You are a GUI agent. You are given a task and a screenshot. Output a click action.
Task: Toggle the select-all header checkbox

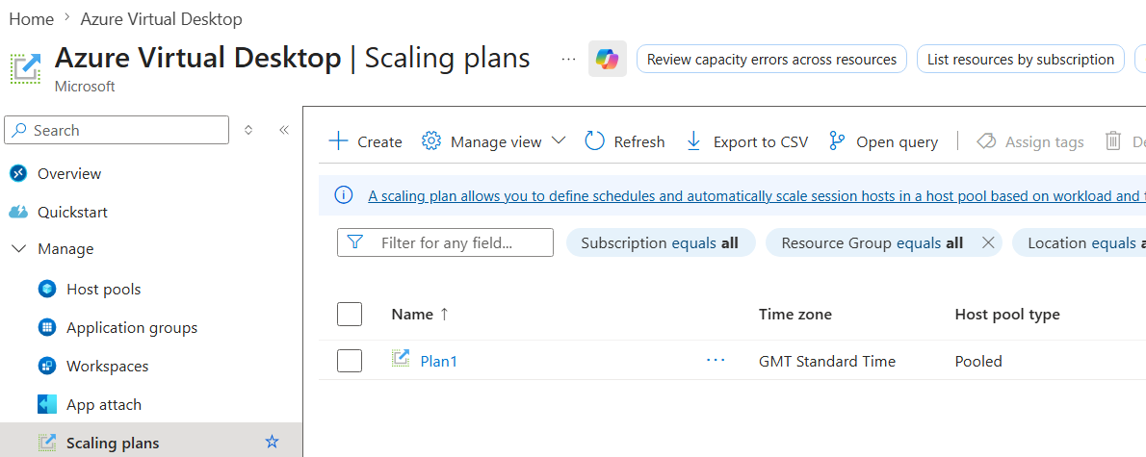pos(350,314)
